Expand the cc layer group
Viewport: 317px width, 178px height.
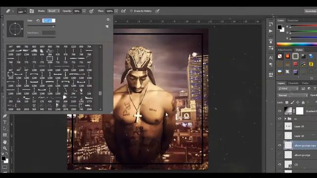point(285,119)
